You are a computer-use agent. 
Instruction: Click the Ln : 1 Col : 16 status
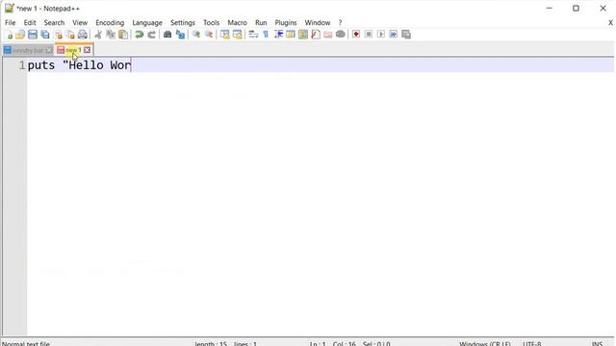332,343
